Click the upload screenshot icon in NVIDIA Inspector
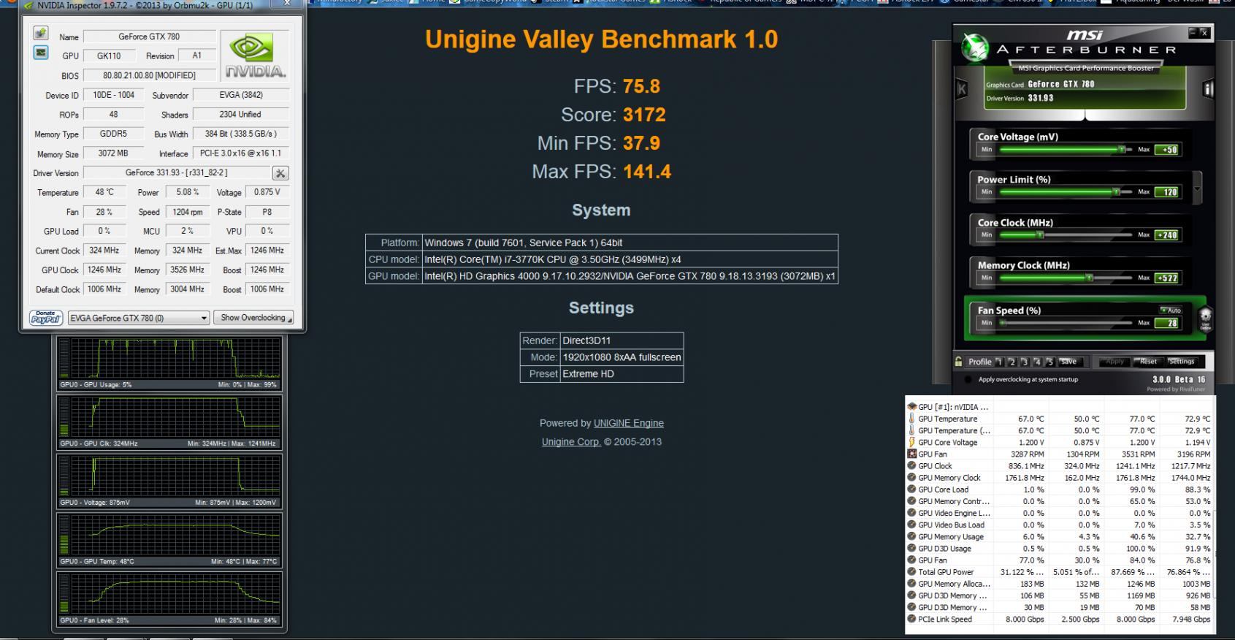Viewport: 1235px width, 640px height. click(41, 34)
